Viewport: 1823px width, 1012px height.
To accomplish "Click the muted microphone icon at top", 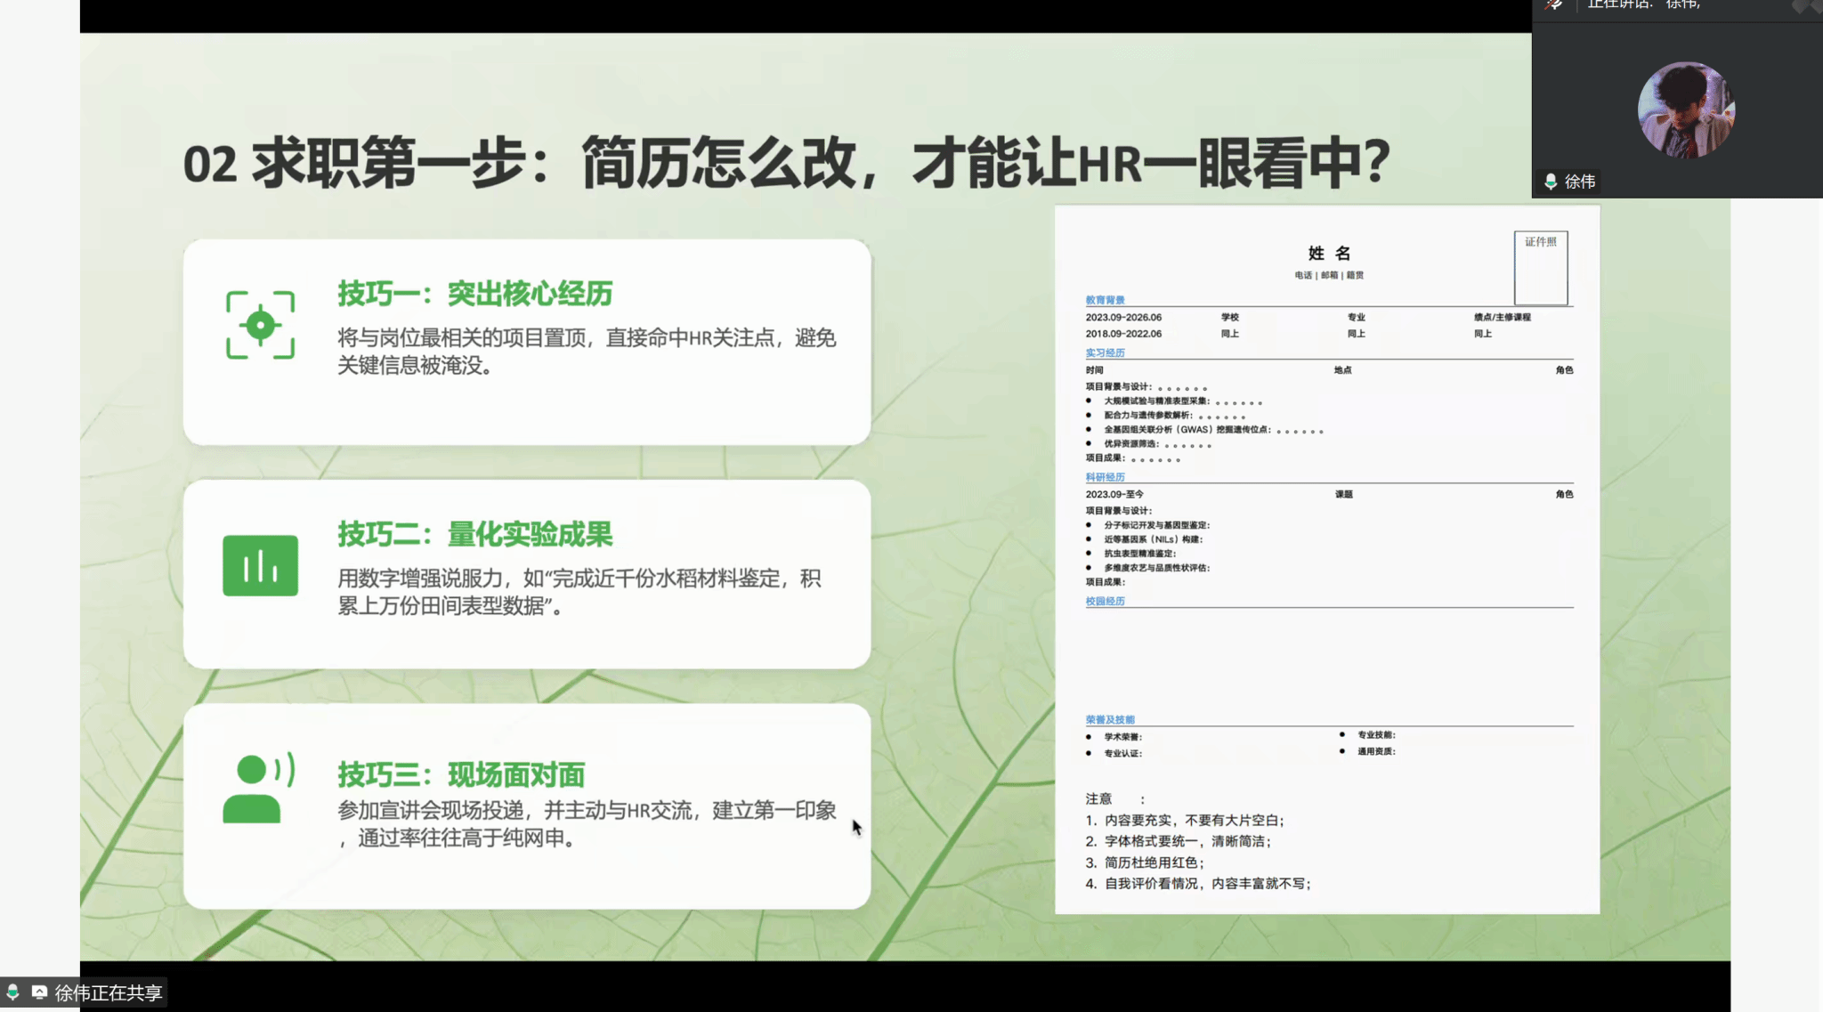I will (x=1554, y=4).
